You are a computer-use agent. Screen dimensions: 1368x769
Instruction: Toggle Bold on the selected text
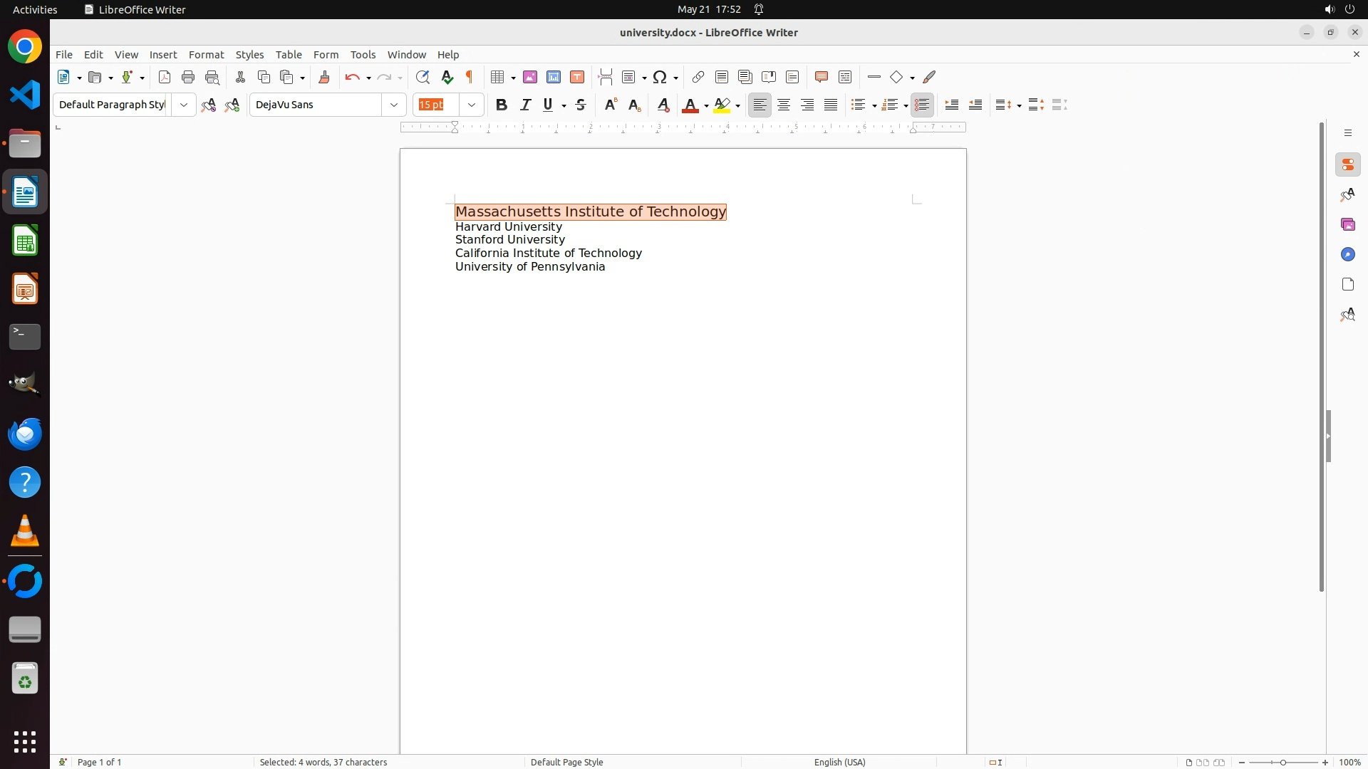coord(502,105)
